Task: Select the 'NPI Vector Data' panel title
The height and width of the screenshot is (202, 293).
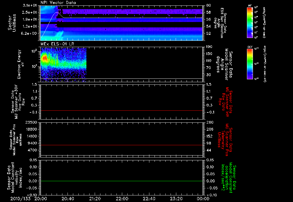Action: pyautogui.click(x=58, y=3)
